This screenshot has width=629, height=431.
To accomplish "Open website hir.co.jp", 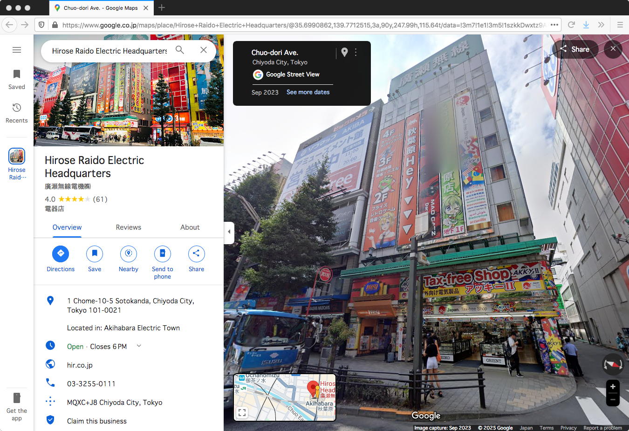I will (80, 365).
